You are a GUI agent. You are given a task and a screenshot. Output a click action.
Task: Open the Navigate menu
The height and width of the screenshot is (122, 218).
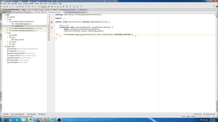14,3
